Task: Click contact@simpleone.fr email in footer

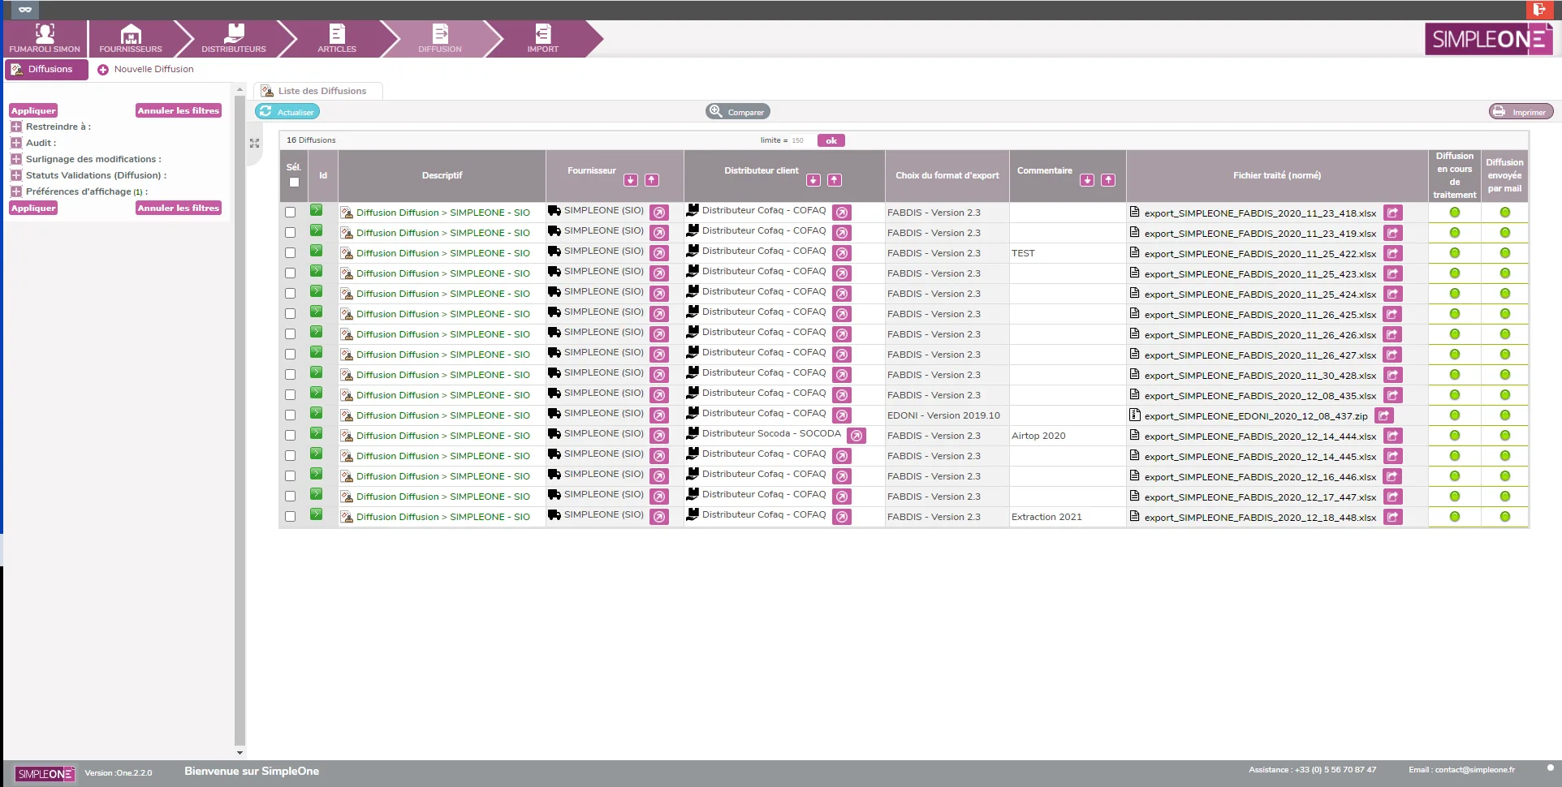Action: [1474, 770]
